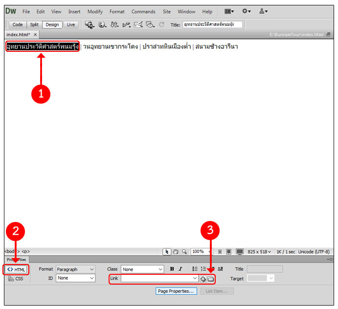
Task: Open the Insert menu
Action: point(74,11)
